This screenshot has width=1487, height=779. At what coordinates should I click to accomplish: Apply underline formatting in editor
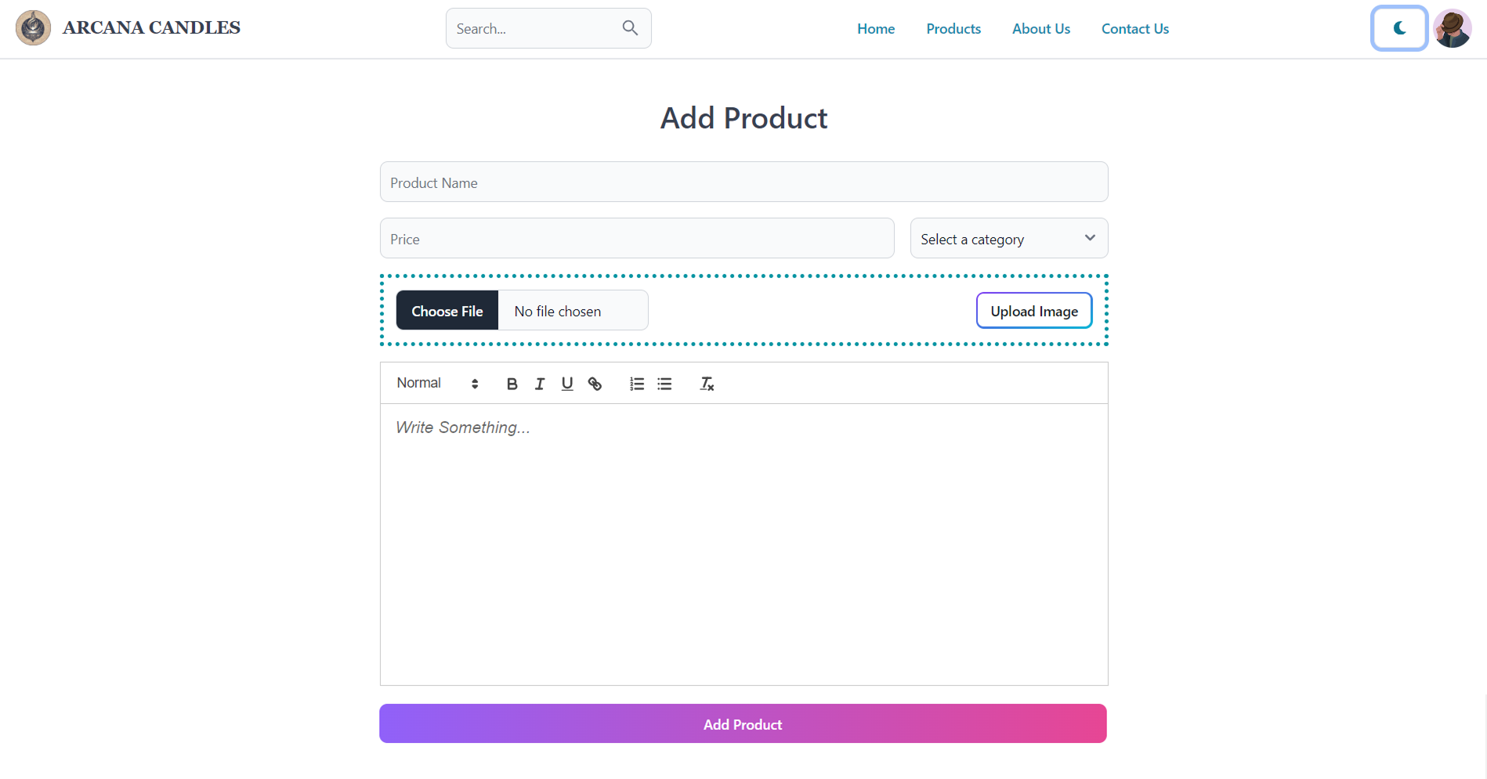pos(567,384)
